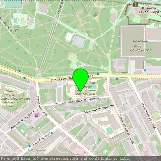Image resolution: width=161 pixels, height=161 pixels.
Task: Click the cinema icon near Планета Сокольники
Action: click(x=136, y=4)
